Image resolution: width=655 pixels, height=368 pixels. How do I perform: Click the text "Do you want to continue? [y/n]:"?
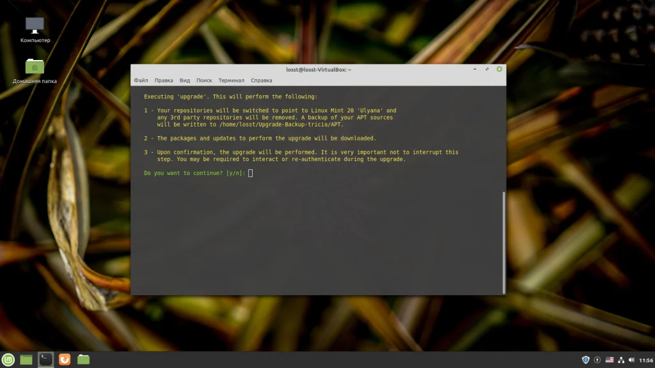click(194, 172)
